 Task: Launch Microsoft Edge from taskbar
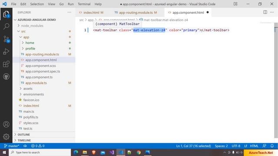[76, 152]
